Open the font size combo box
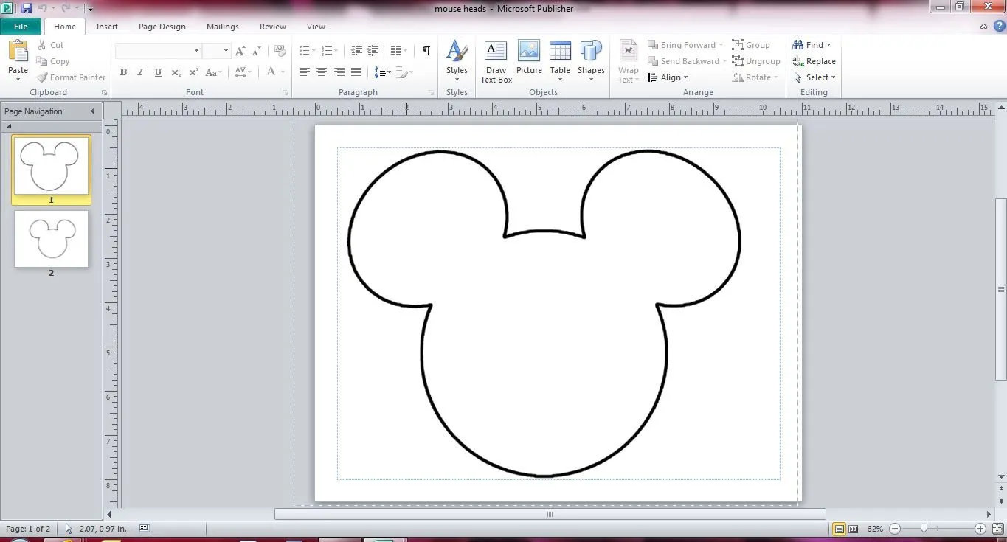Viewport: 1007px width, 542px height. [x=216, y=50]
